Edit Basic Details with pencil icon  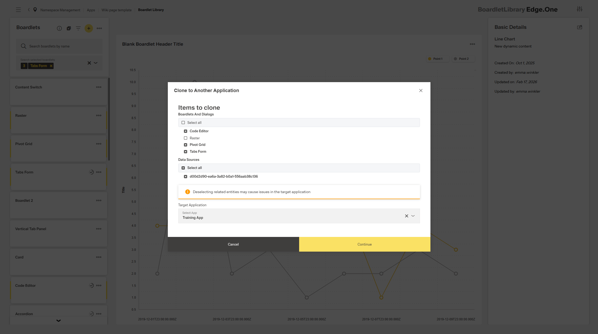580,27
